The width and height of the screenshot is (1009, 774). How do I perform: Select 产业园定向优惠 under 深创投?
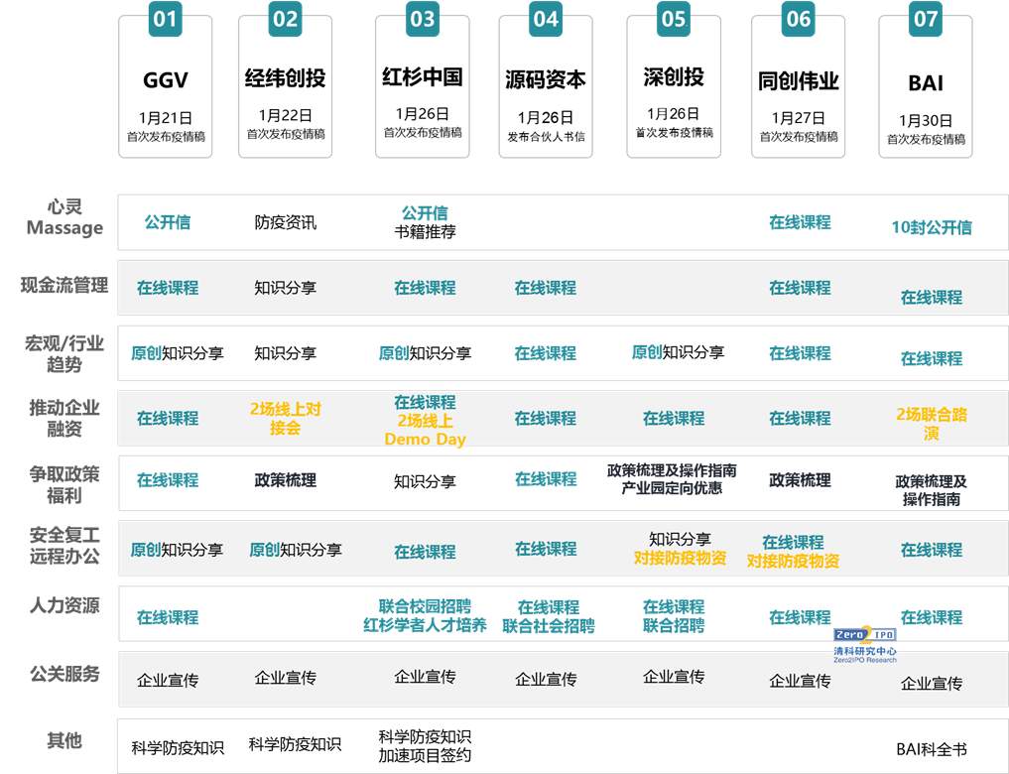(671, 488)
